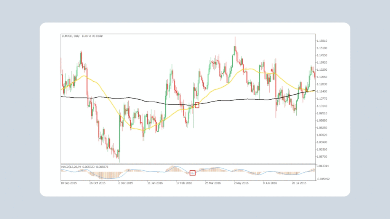This screenshot has height=219, width=390.
Task: Click the 17 Feb 2016 date label
Action: tap(183, 183)
